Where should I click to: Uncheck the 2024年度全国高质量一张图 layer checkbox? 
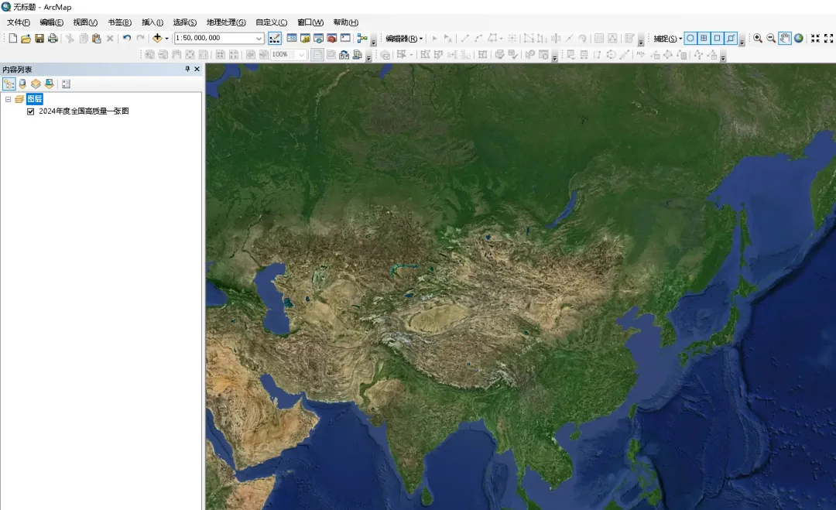[30, 111]
